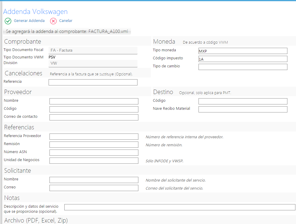Focus the Número ASN field
296x224 pixels.
(x=94, y=153)
